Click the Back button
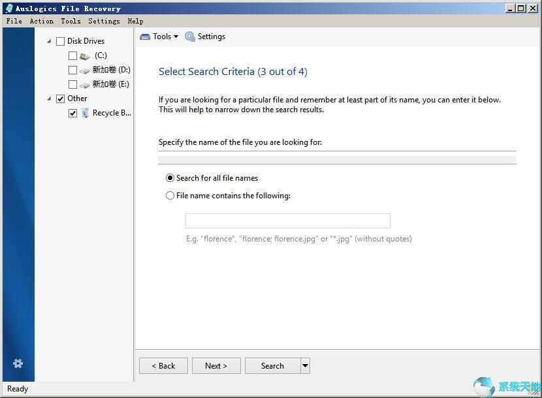542x398 pixels. 163,365
